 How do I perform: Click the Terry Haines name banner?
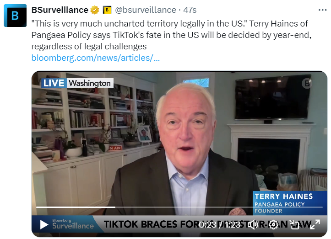290,203
